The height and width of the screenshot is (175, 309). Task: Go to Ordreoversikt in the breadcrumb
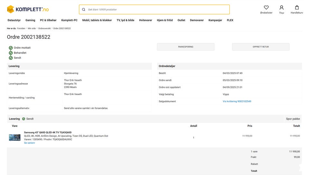click(x=44, y=29)
